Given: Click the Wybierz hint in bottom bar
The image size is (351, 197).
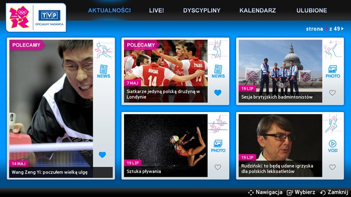Looking at the screenshot, I should pos(301,192).
